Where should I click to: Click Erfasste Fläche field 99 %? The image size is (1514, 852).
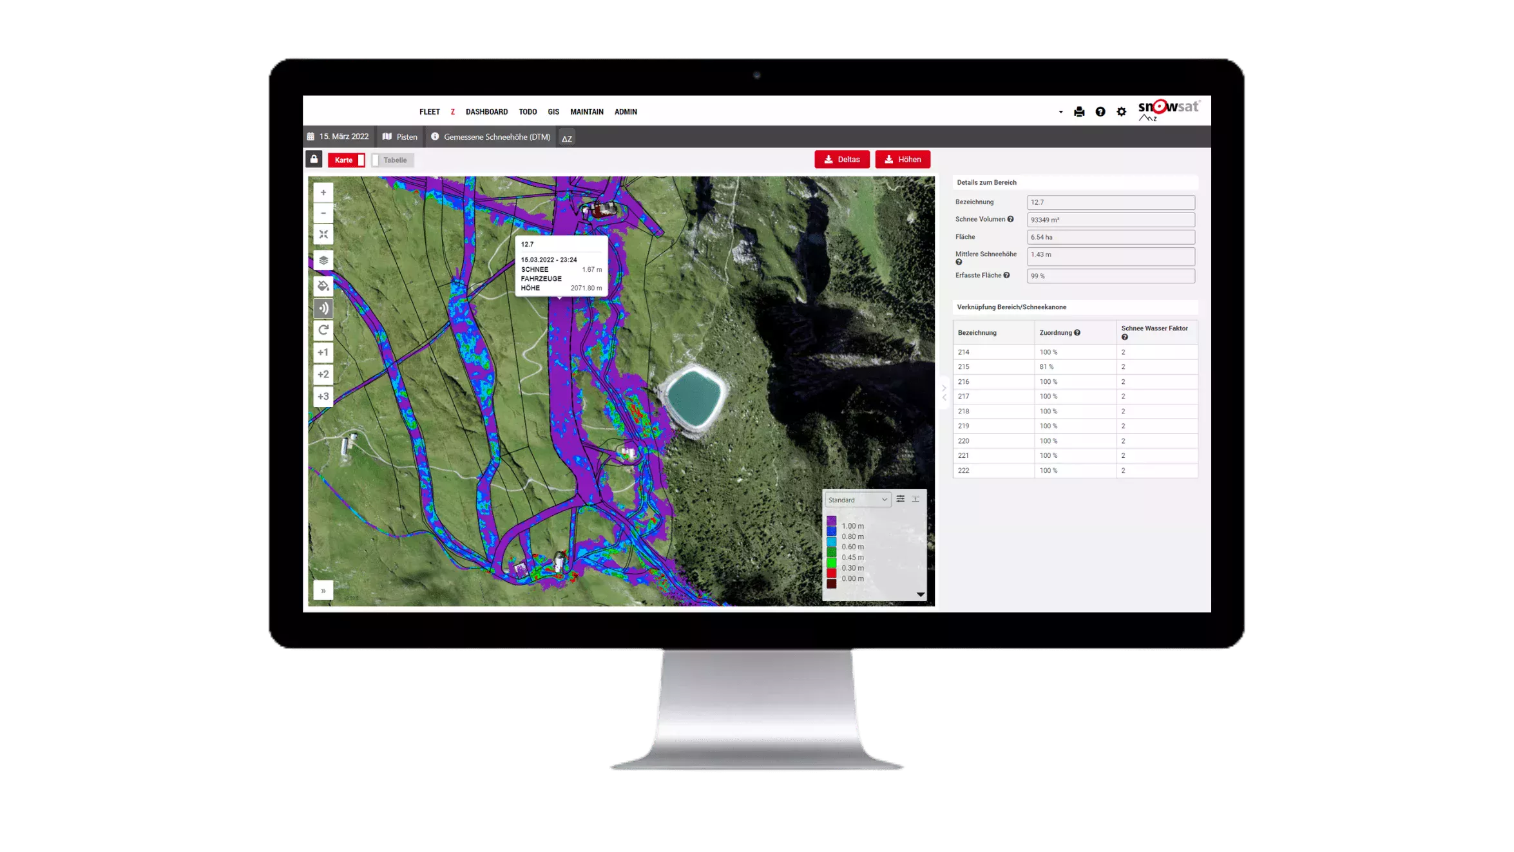pos(1111,276)
